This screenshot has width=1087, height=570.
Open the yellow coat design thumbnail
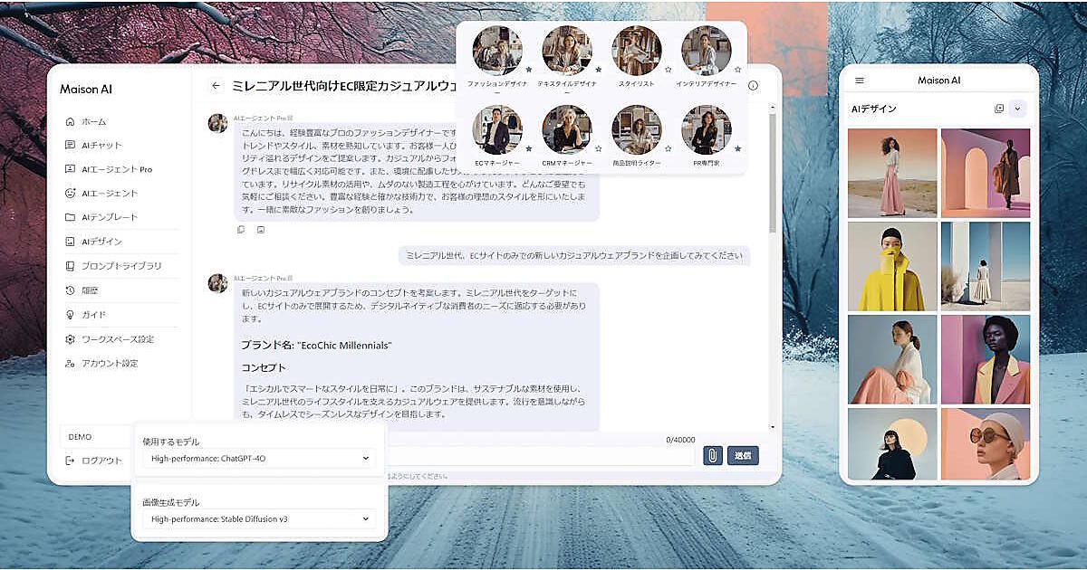click(891, 266)
